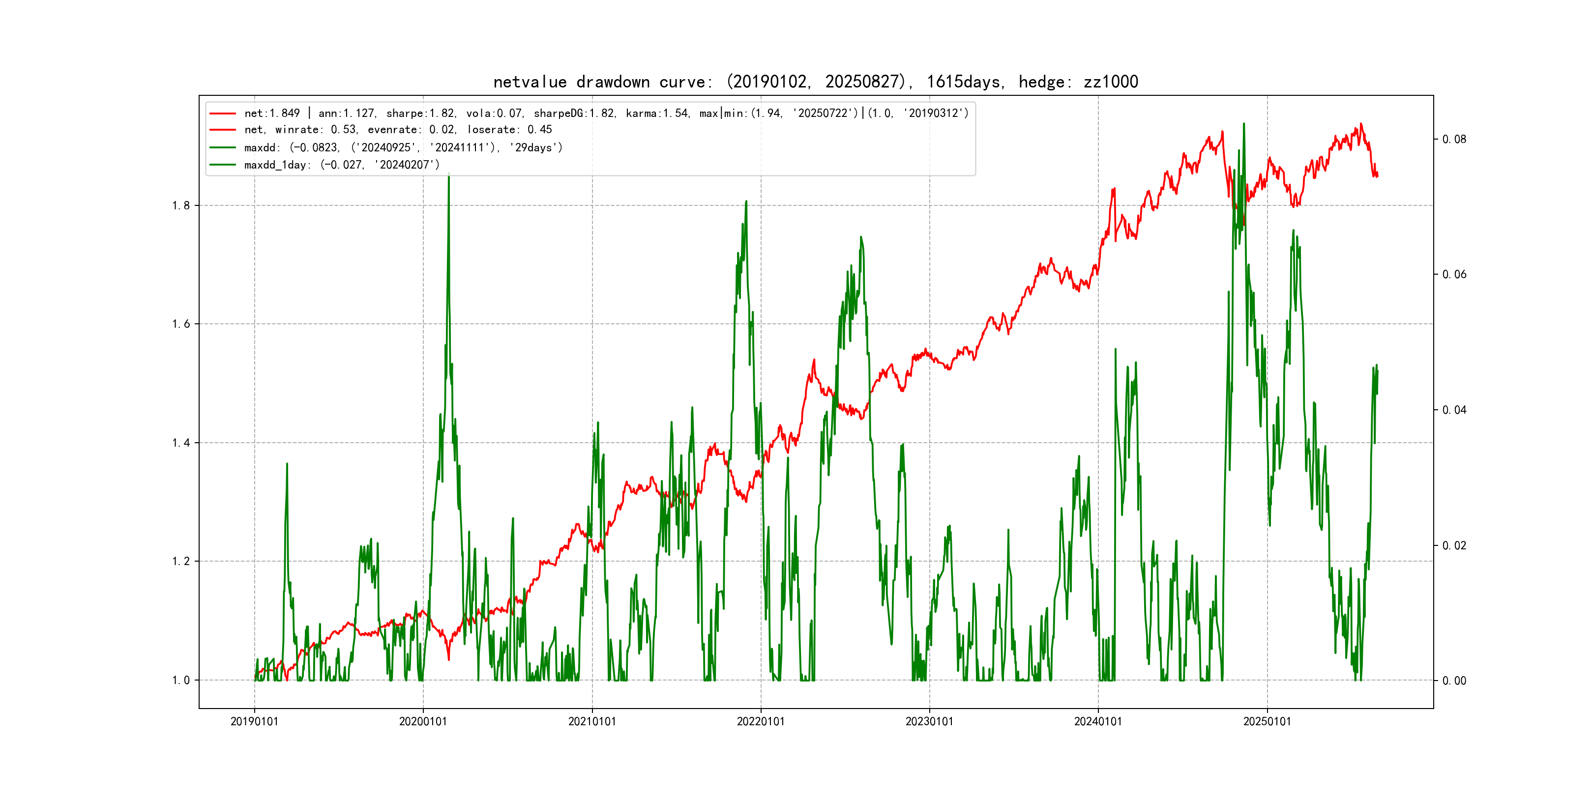The width and height of the screenshot is (1593, 796).
Task: Click the 1.0 left axis tick label
Action: pos(180,681)
